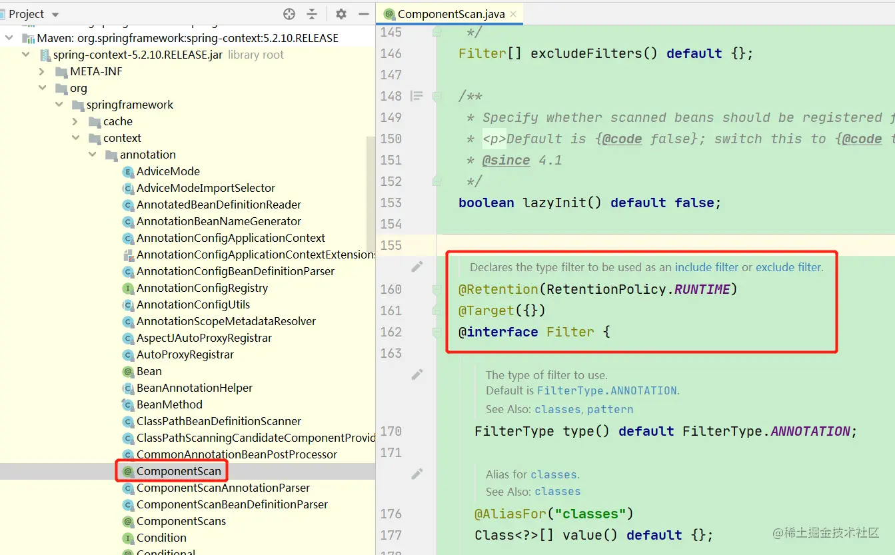Expand the META-INF folder
Image resolution: width=895 pixels, height=555 pixels.
(x=43, y=71)
